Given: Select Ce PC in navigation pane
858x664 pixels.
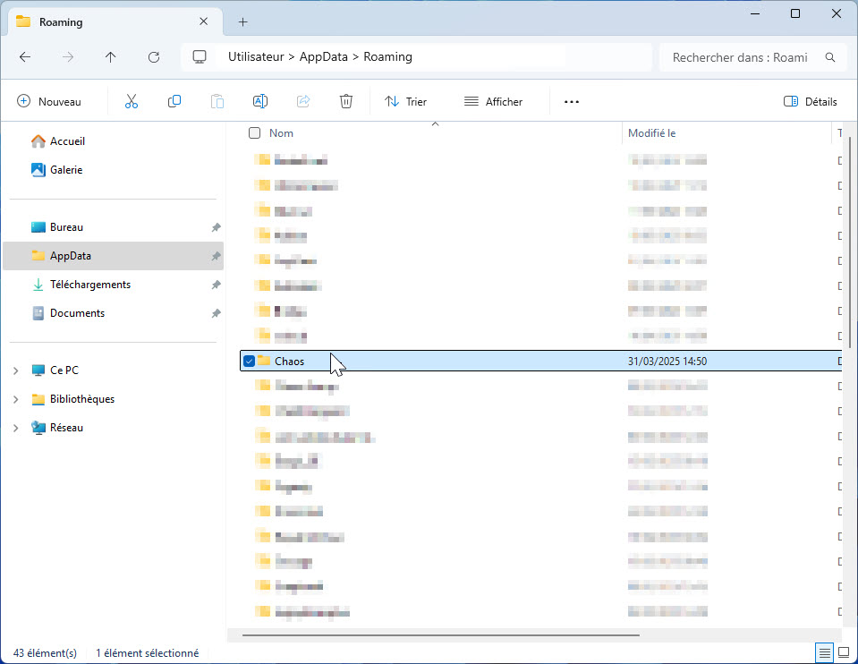Looking at the screenshot, I should click(64, 370).
